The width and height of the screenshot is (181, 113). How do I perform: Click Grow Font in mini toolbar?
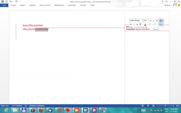tap(150, 21)
